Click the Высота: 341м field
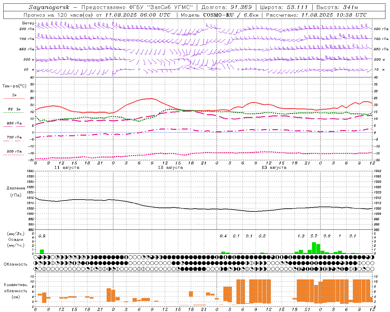This screenshot has height=312, width=390. pyautogui.click(x=337, y=7)
